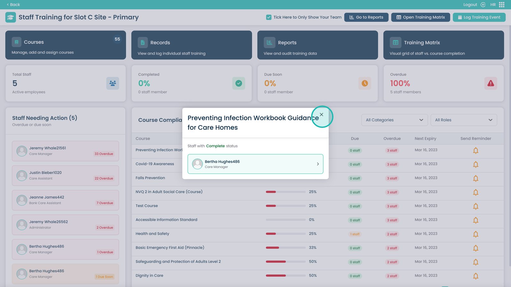Click the bell reminder for Covid-19 Awareness
Screen dimensions: 511x287
476,165
